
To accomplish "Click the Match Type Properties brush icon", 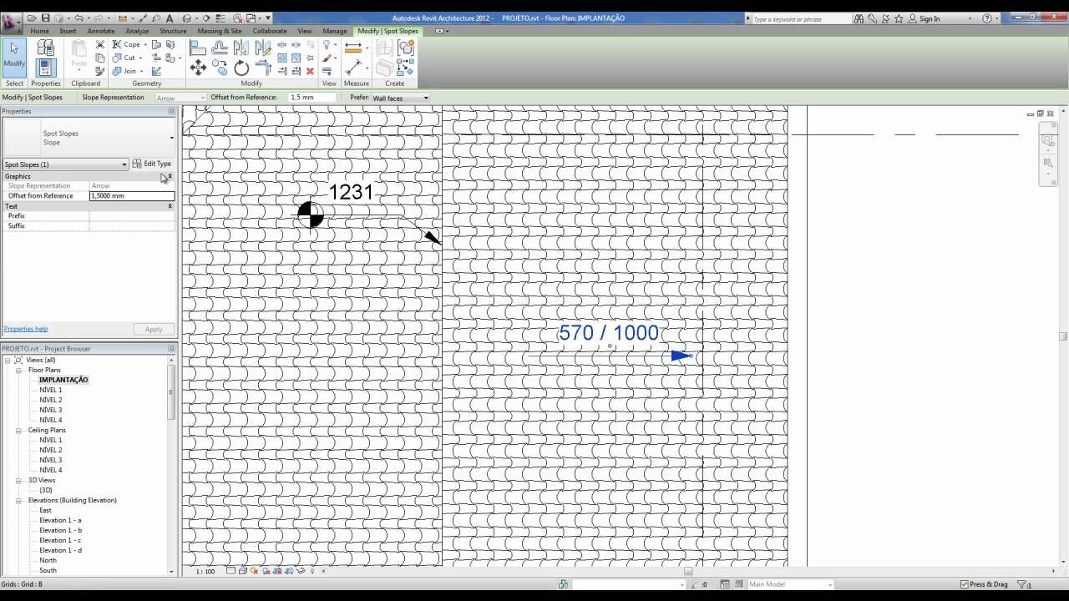I will click(100, 71).
